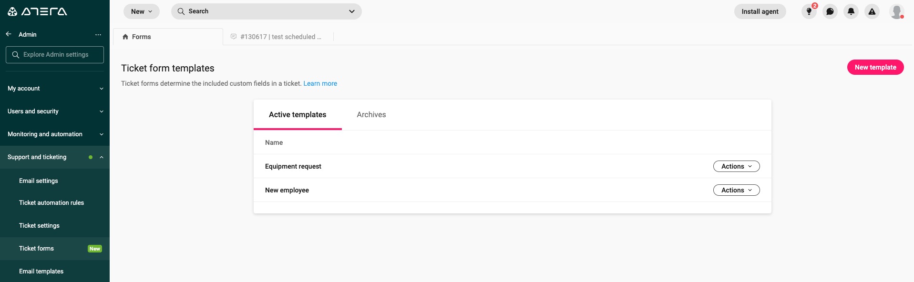Switch to ticket #130617 tab
The width and height of the screenshot is (914, 282).
pos(280,37)
